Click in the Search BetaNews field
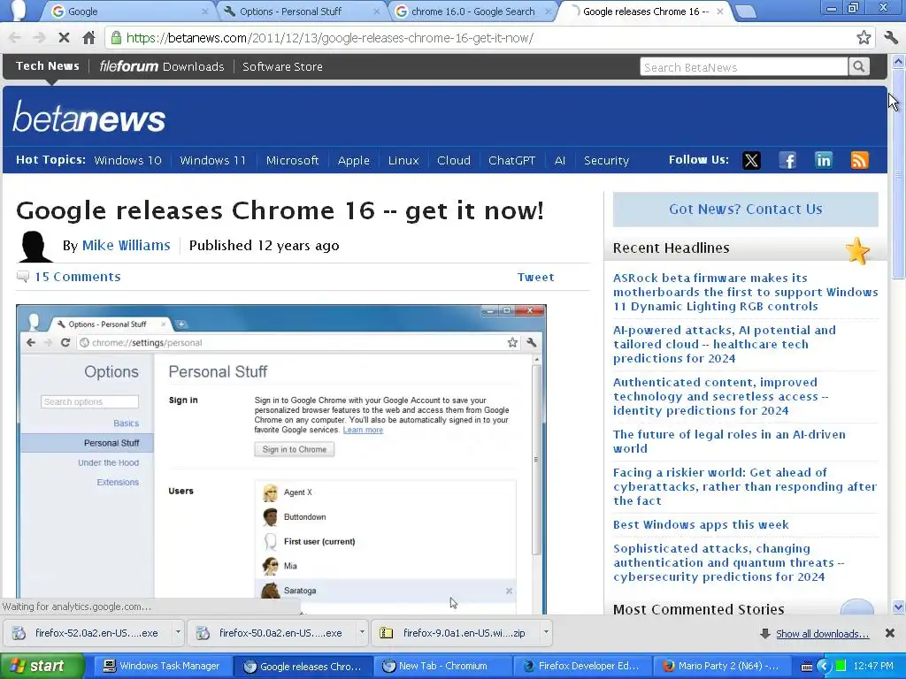The height and width of the screenshot is (679, 906). coord(743,67)
